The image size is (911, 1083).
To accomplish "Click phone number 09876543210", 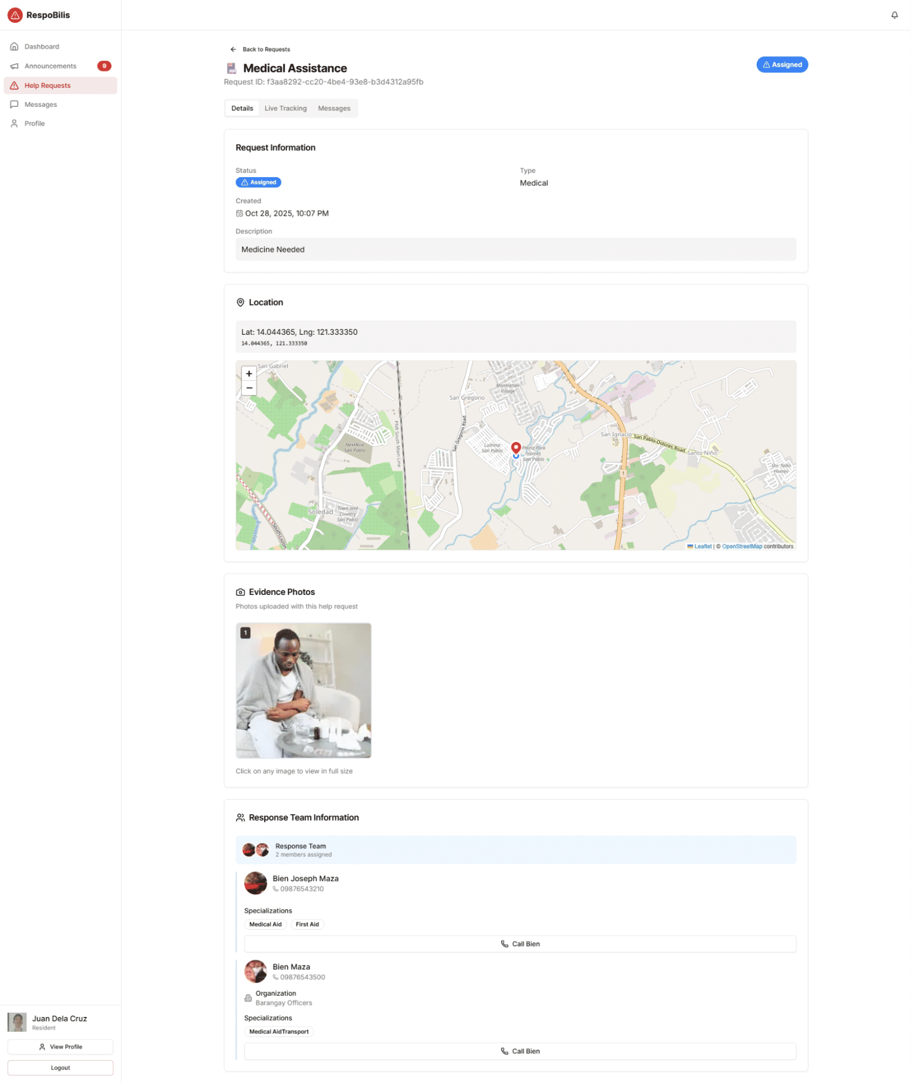I will pyautogui.click(x=302, y=889).
